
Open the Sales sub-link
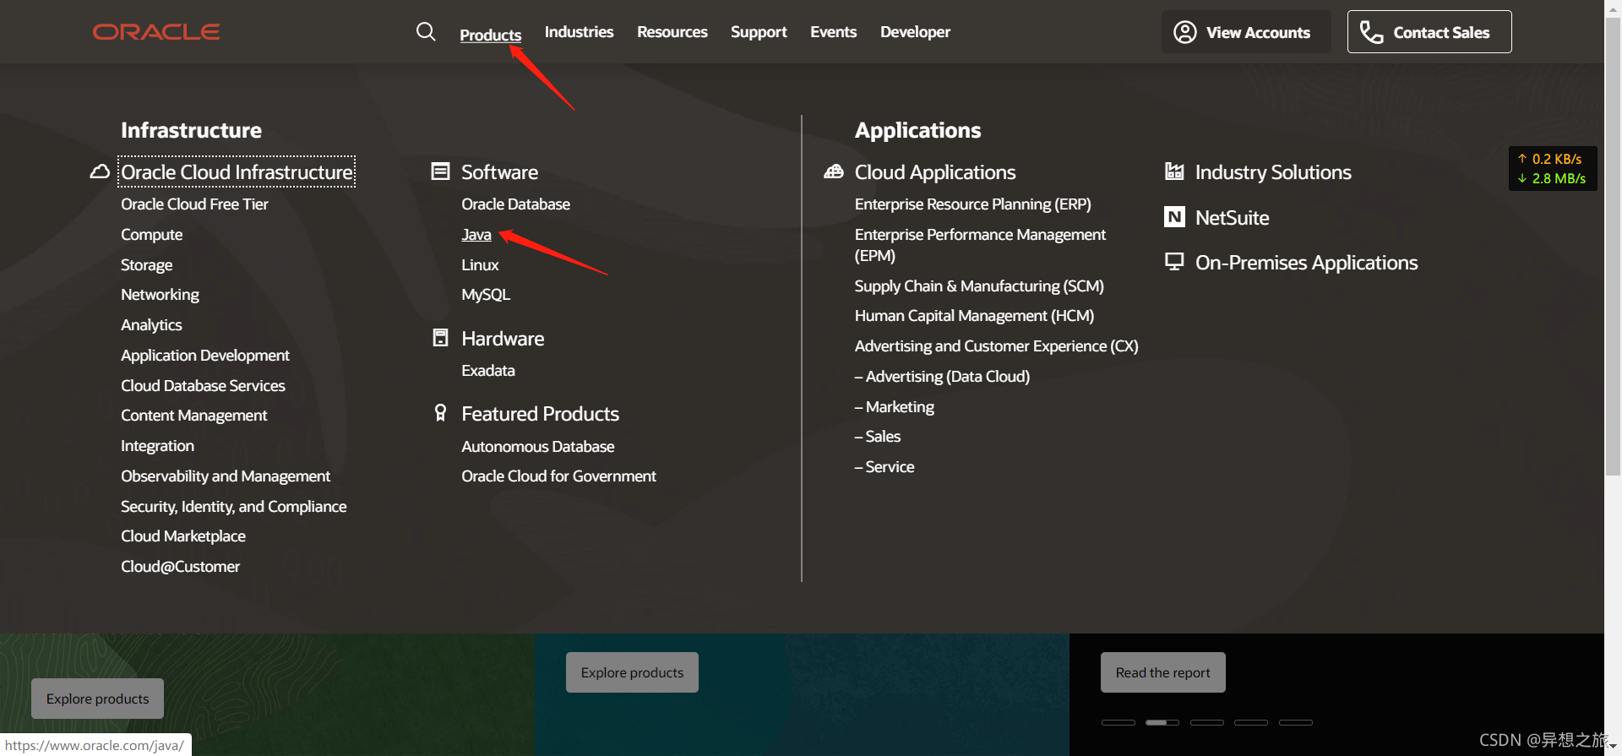coord(878,437)
